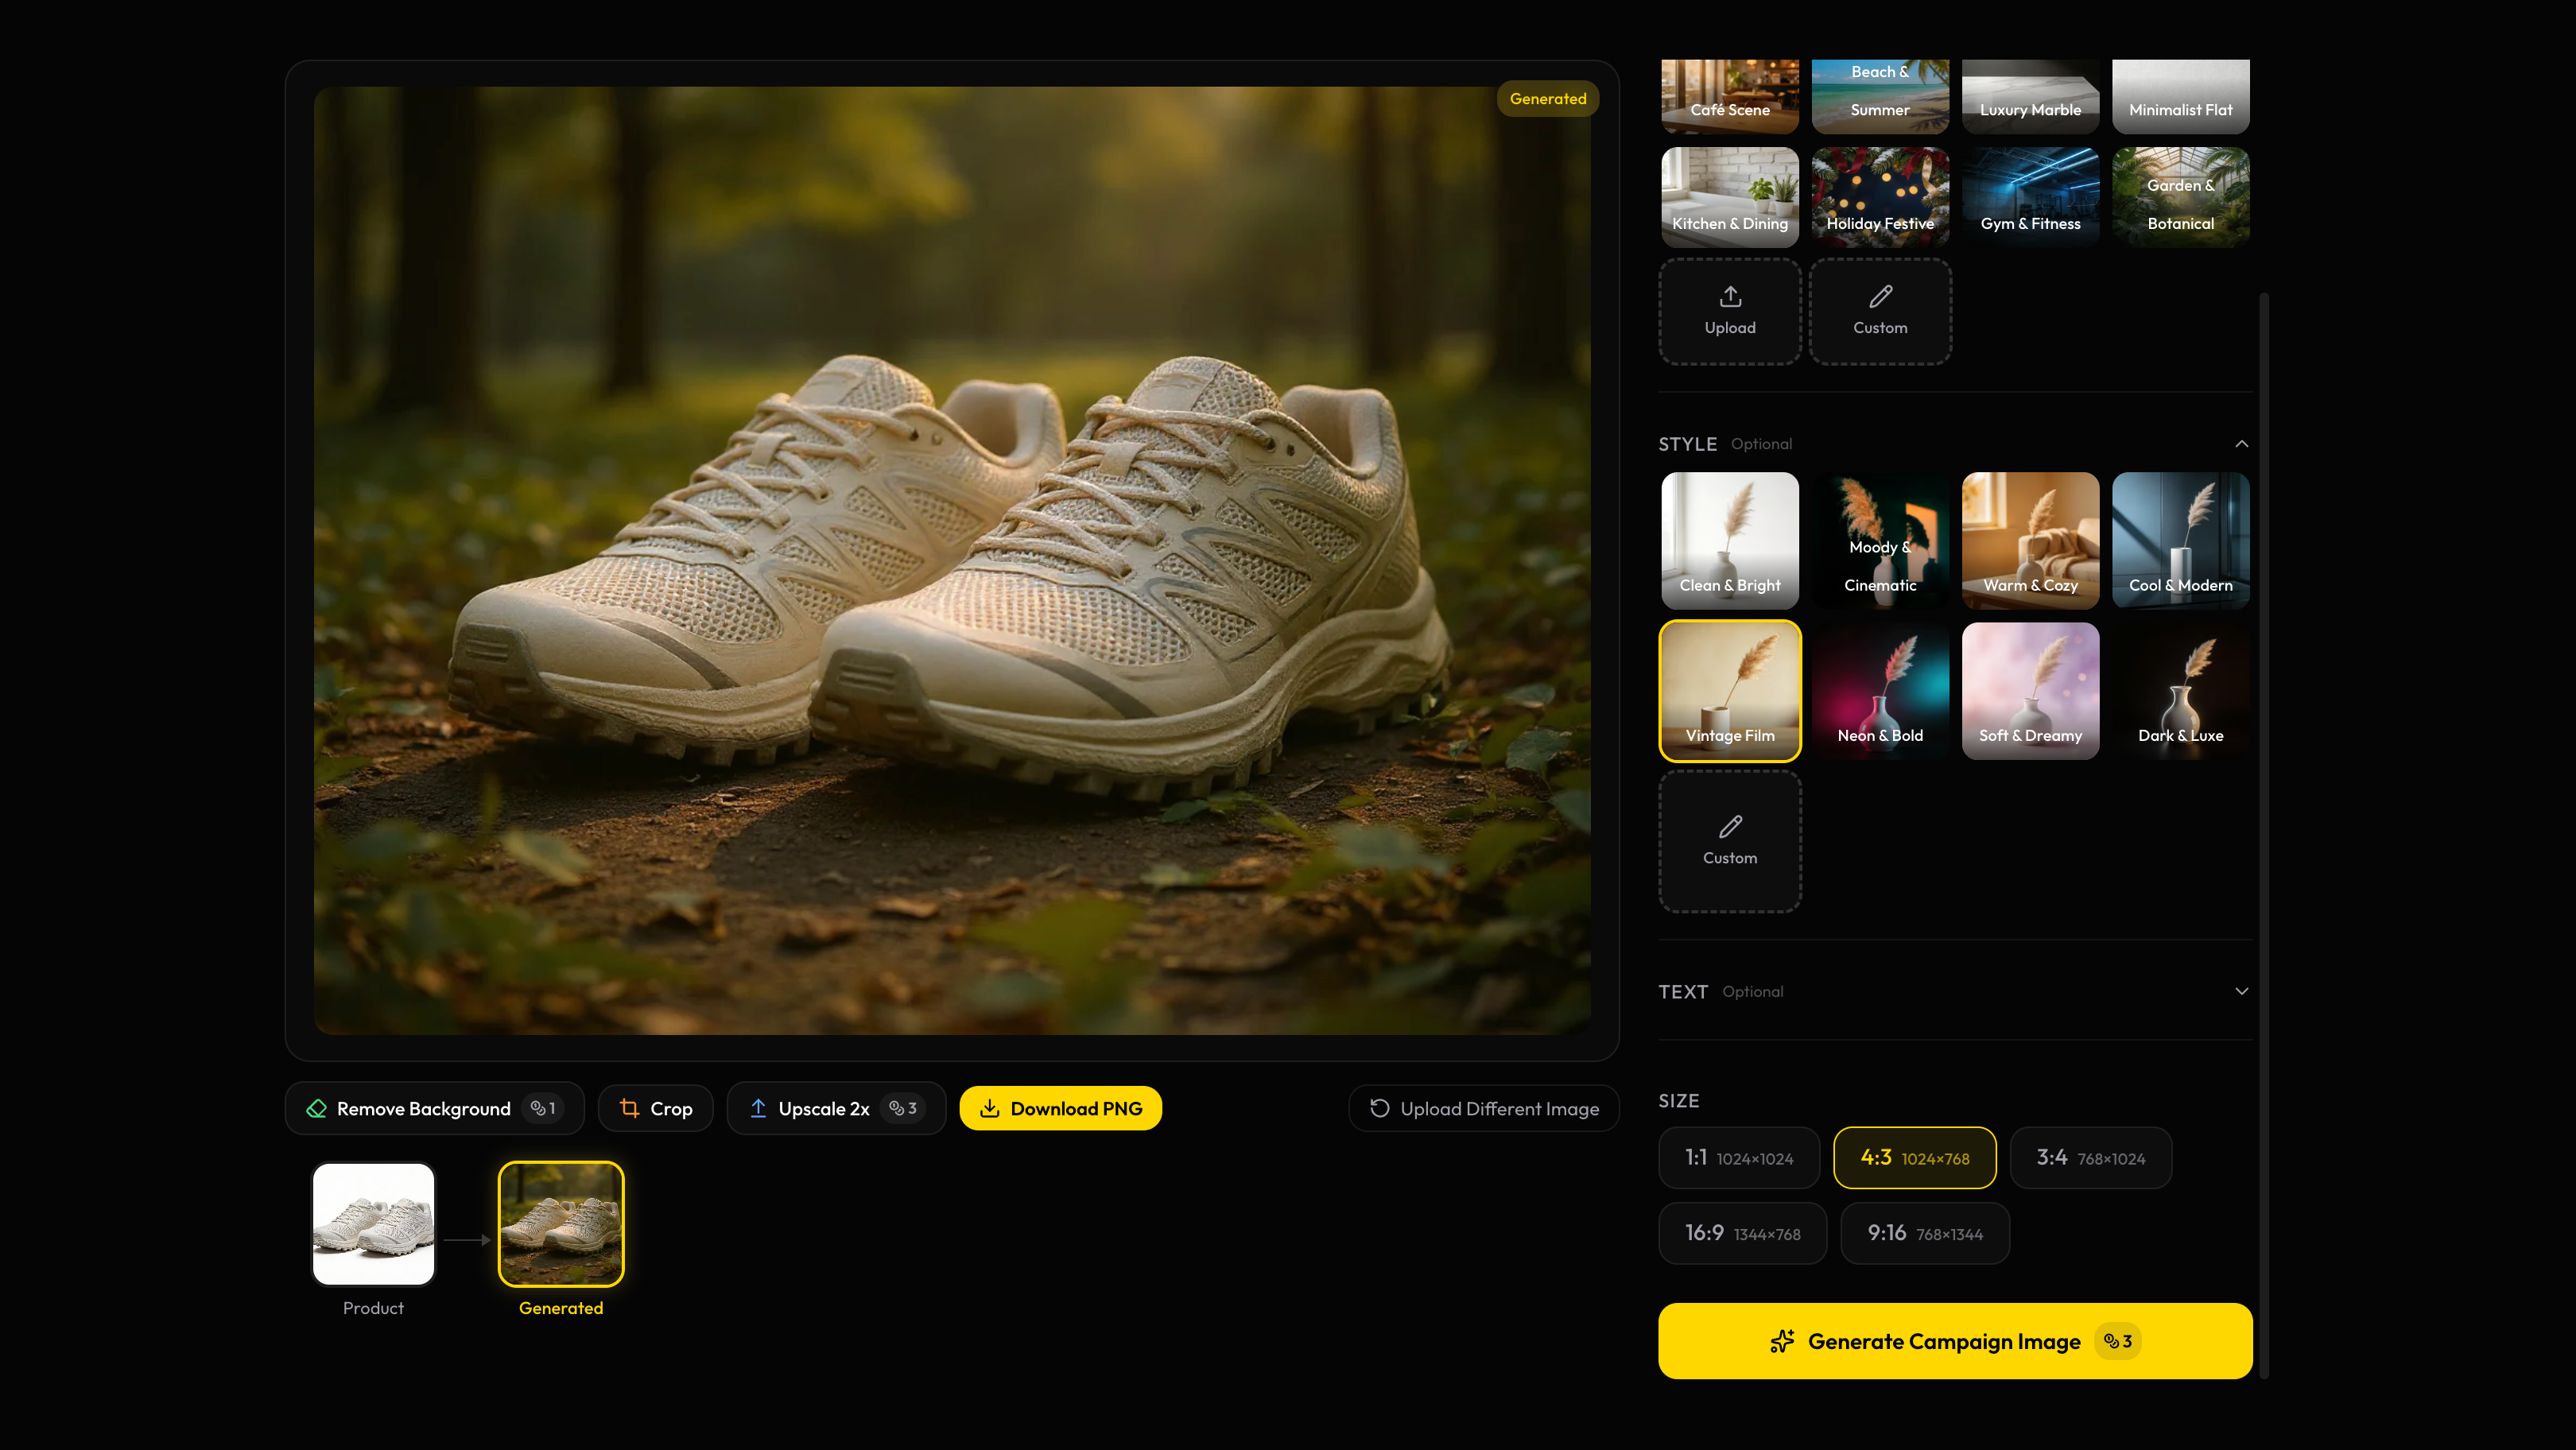The width and height of the screenshot is (2576, 1450).
Task: Collapse the STYLE section chevron
Action: [2241, 444]
